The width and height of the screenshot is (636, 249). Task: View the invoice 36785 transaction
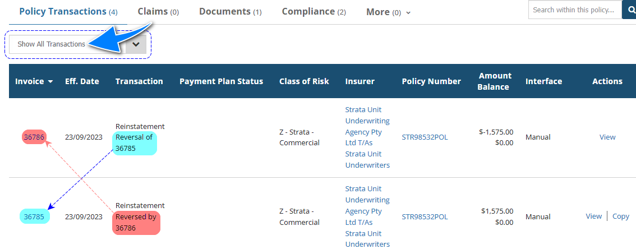click(593, 216)
